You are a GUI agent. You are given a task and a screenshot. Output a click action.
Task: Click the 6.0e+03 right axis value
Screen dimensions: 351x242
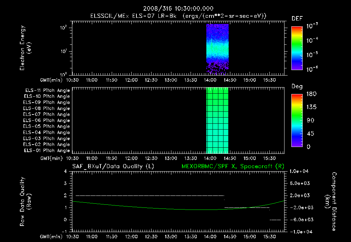pos(301,184)
